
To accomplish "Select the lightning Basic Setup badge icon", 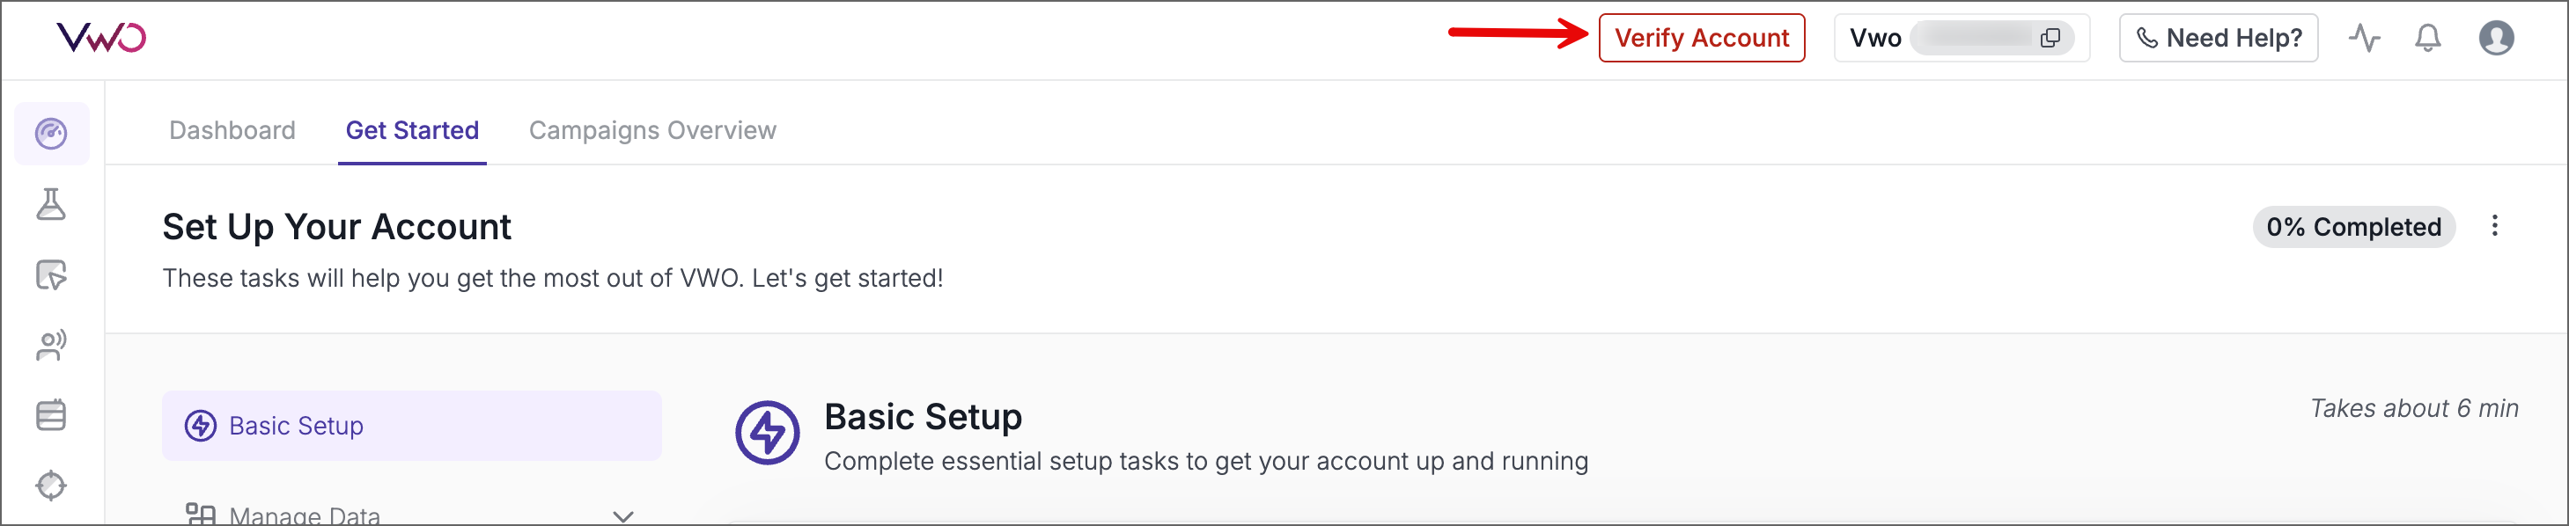I will coord(768,433).
